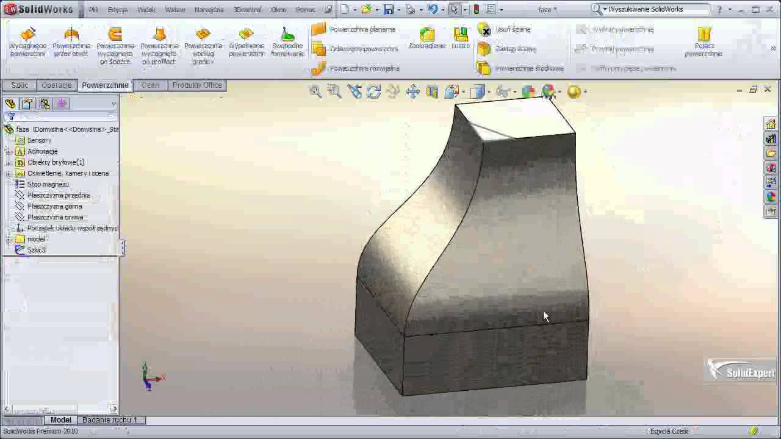Select the Zaokrąglenie tool

coord(427,38)
